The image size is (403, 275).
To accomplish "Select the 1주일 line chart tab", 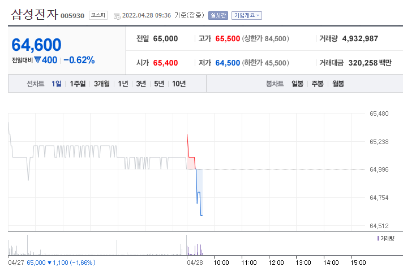I will tap(78, 84).
